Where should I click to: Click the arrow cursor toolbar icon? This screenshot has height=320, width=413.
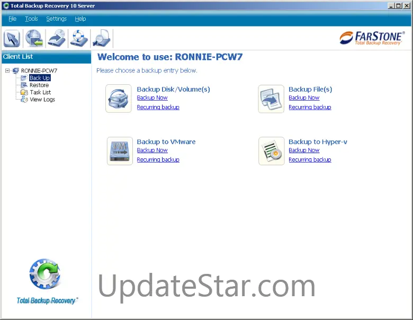point(12,39)
